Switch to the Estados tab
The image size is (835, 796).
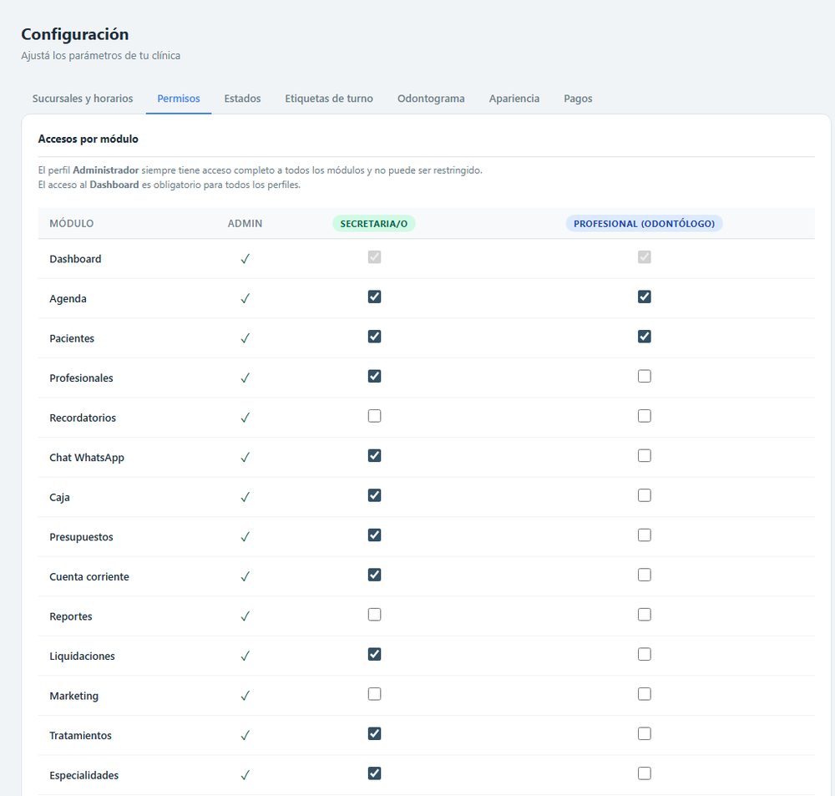click(242, 99)
